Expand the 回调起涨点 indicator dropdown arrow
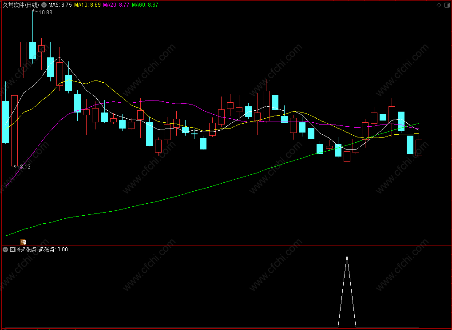 point(5,250)
